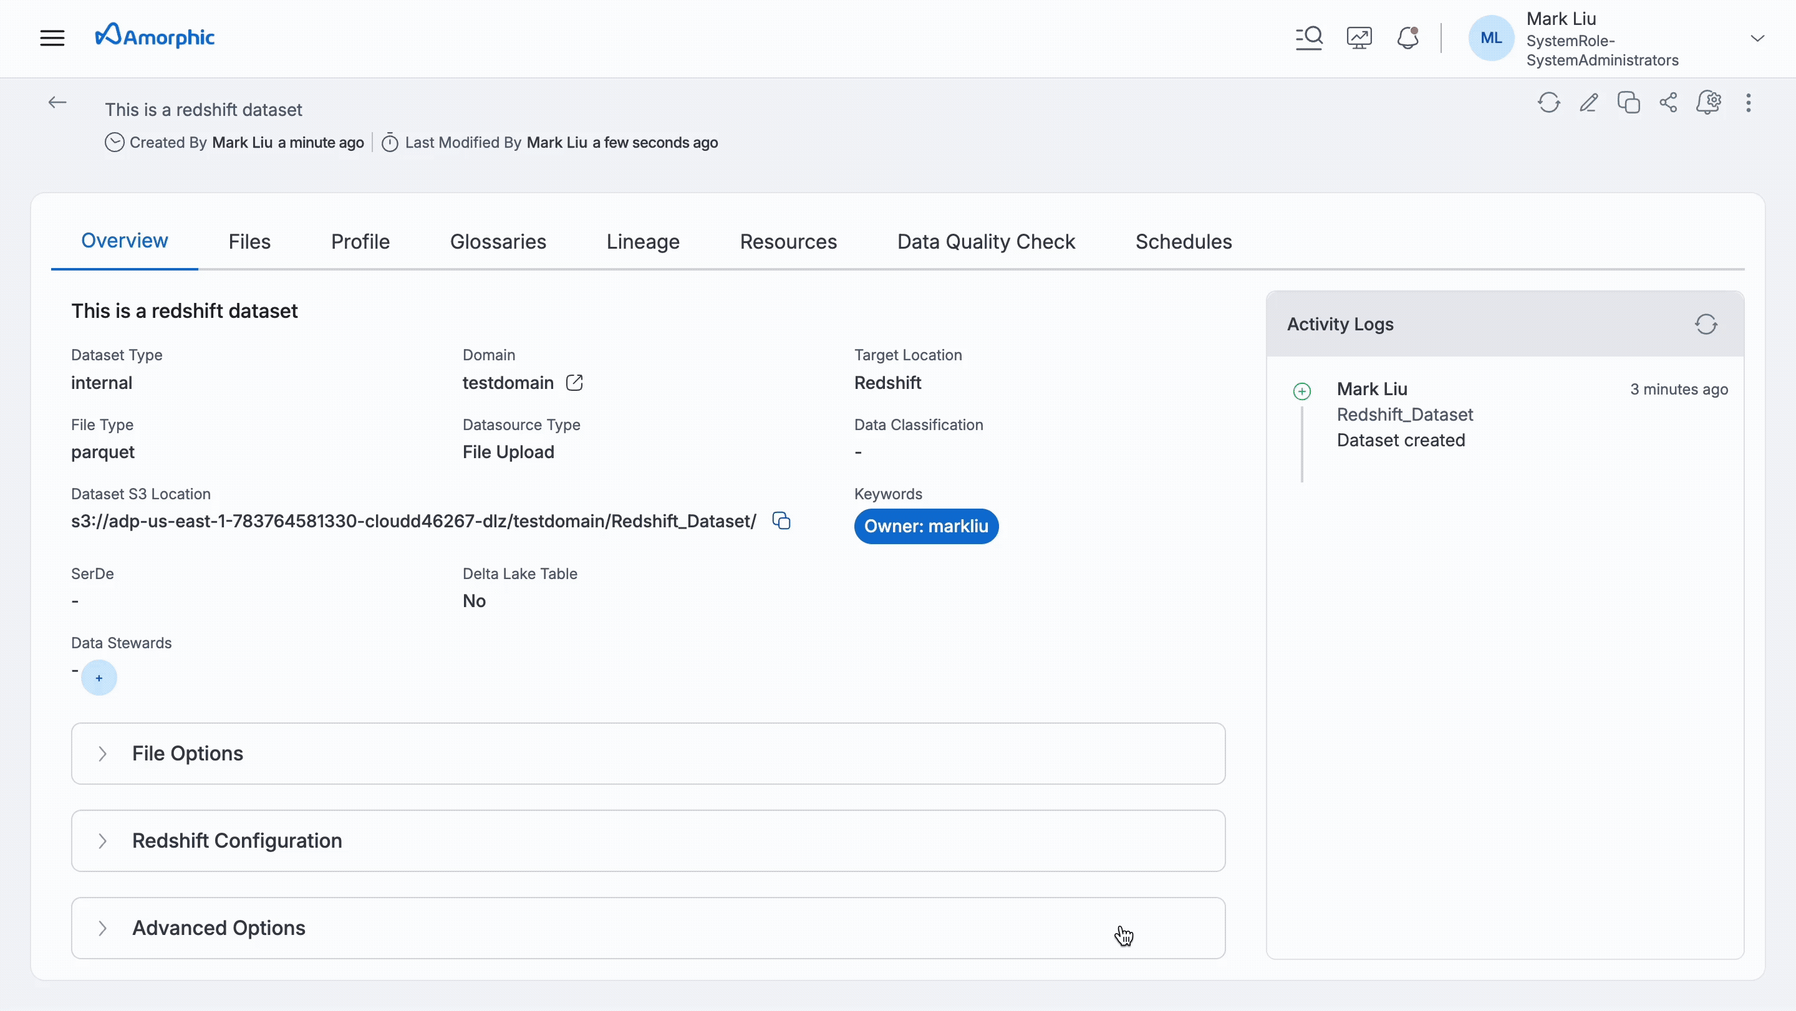Copy the Dataset S3 Location path
The image size is (1796, 1011).
pos(781,520)
